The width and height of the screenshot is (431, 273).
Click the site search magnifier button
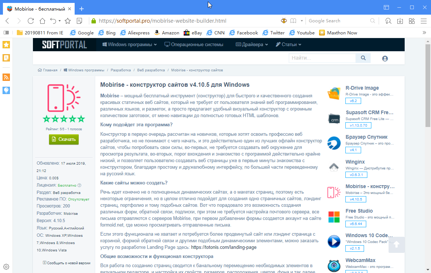(363, 58)
